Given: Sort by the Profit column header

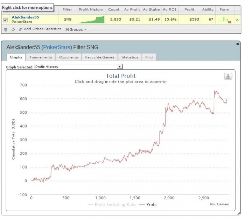Looking at the screenshot, I should tap(190, 9).
